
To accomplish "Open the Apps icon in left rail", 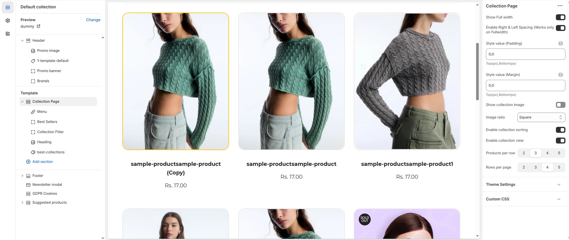I will click(8, 34).
